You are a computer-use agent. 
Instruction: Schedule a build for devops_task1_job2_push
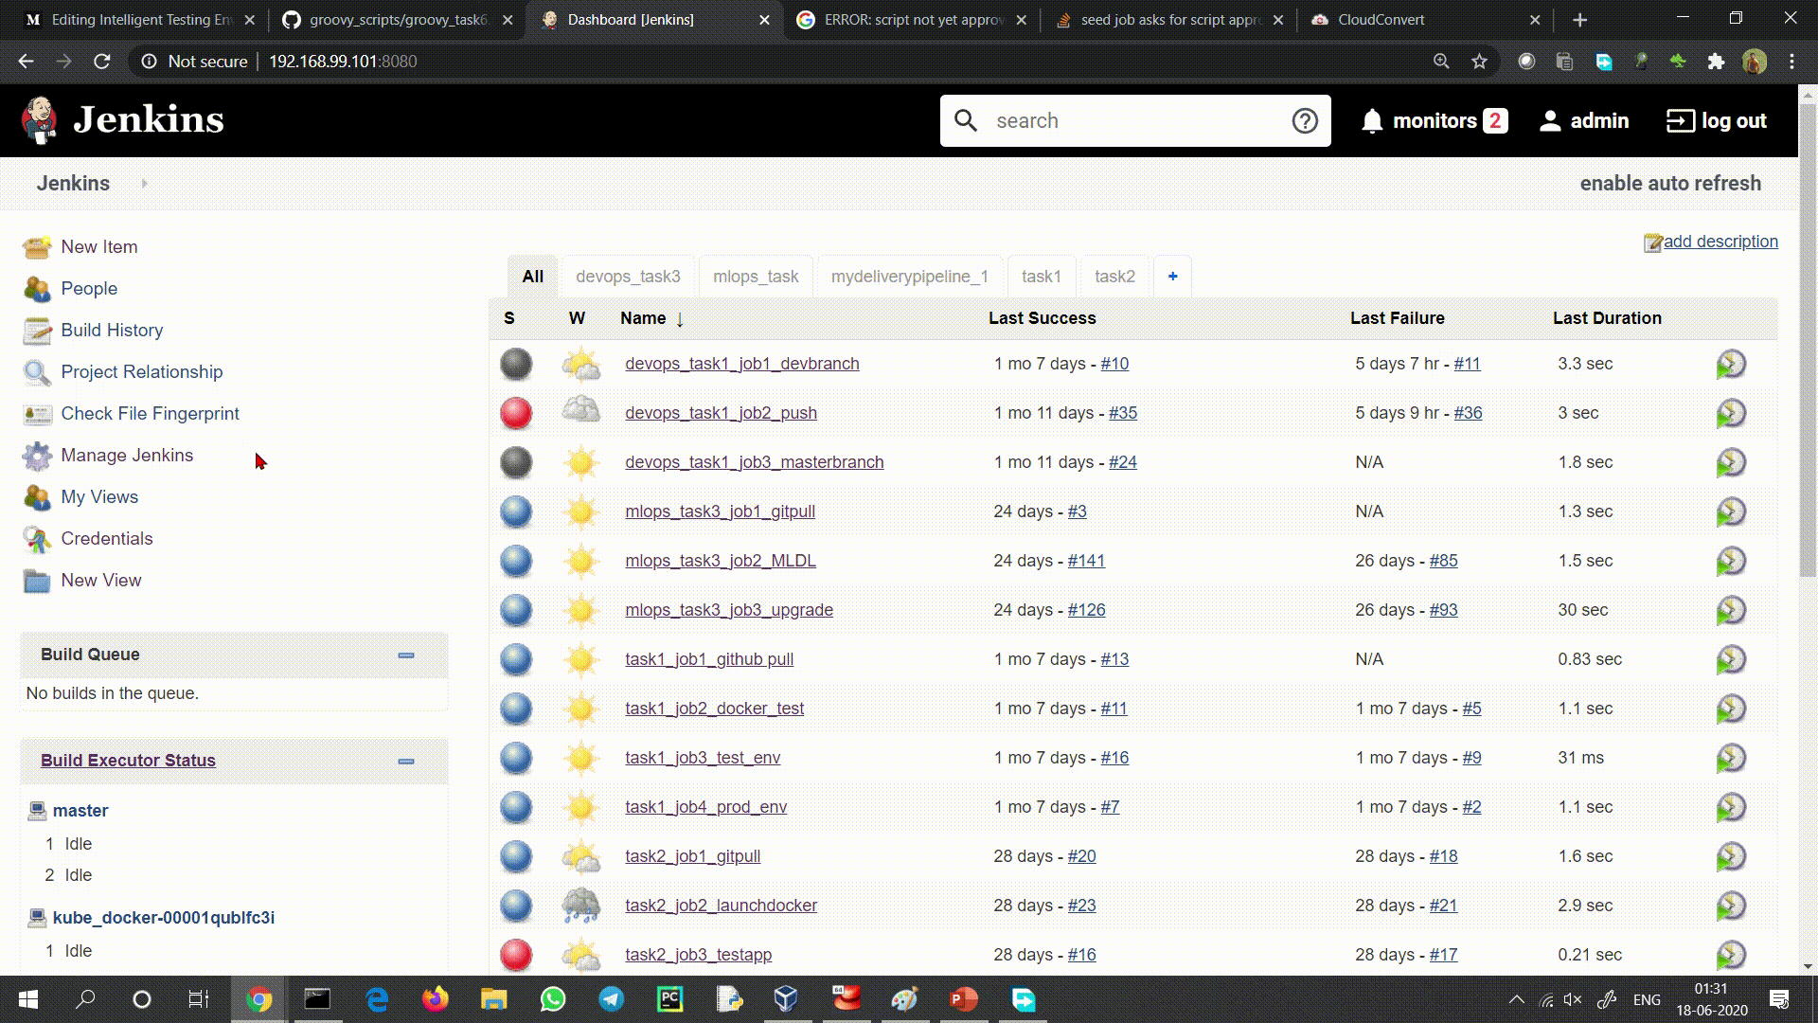[1731, 413]
